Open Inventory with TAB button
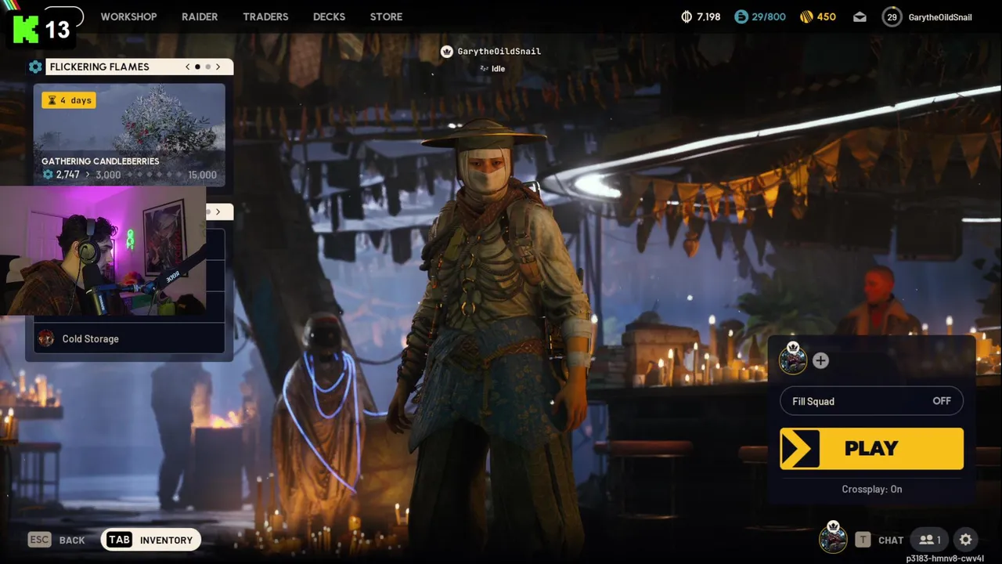Screen dimensions: 1002x564 point(151,540)
